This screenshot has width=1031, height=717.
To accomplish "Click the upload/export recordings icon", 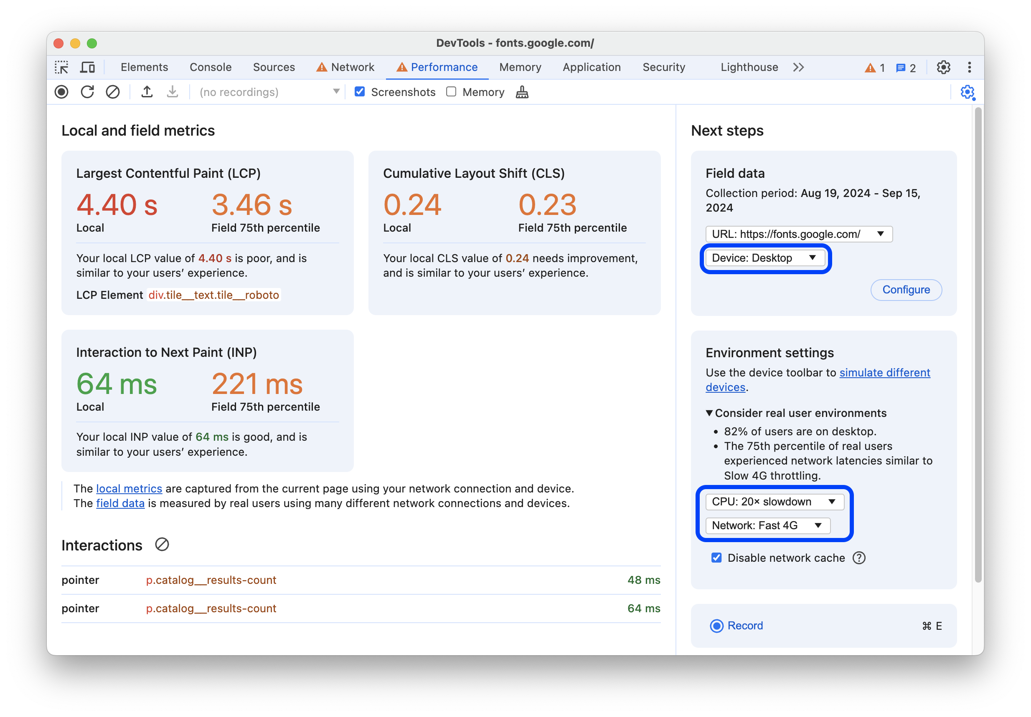I will click(x=147, y=92).
